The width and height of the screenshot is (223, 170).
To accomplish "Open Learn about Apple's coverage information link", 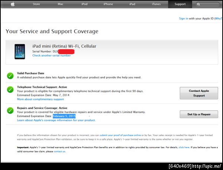I will (56, 120).
